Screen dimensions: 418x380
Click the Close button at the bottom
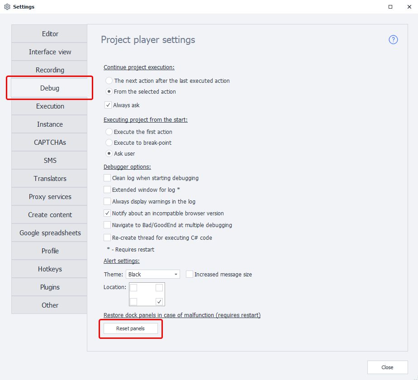pos(387,367)
